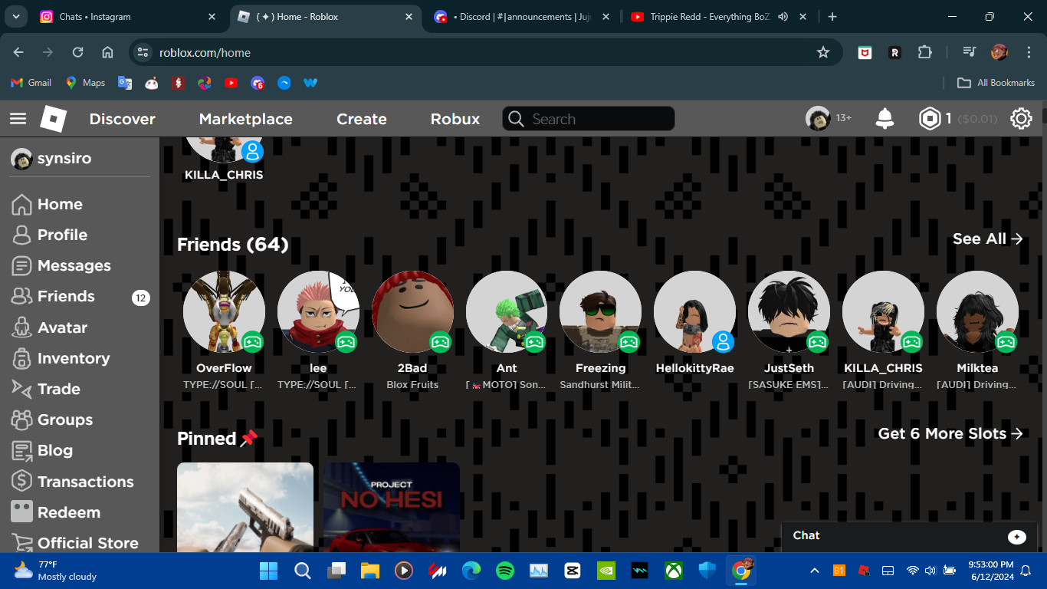Open Transactions in the sidebar
This screenshot has width=1047, height=589.
(73, 482)
